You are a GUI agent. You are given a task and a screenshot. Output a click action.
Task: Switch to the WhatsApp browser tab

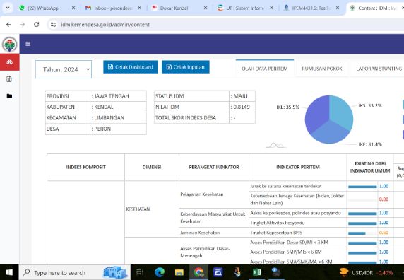click(42, 8)
